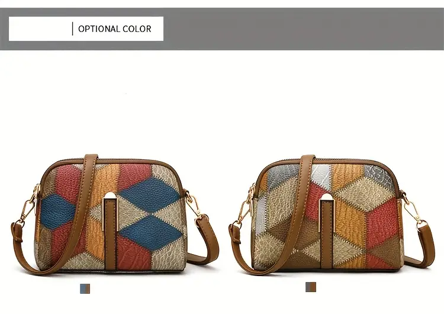The width and height of the screenshot is (444, 314).
Task: Click the blank white area left of divider
Action: coord(40,28)
